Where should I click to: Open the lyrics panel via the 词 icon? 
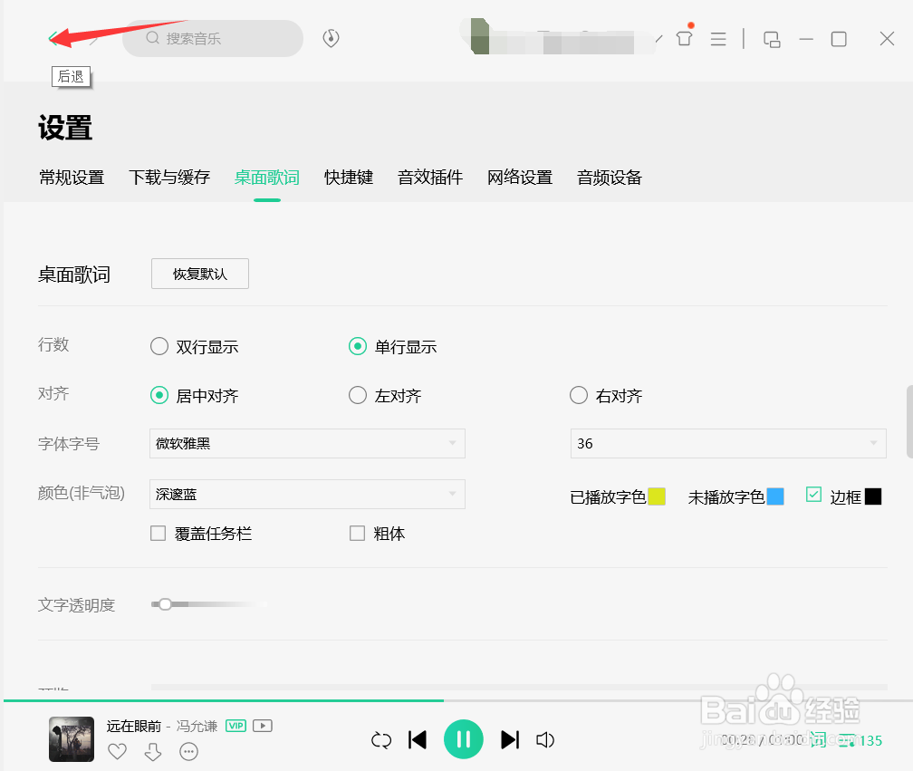817,740
